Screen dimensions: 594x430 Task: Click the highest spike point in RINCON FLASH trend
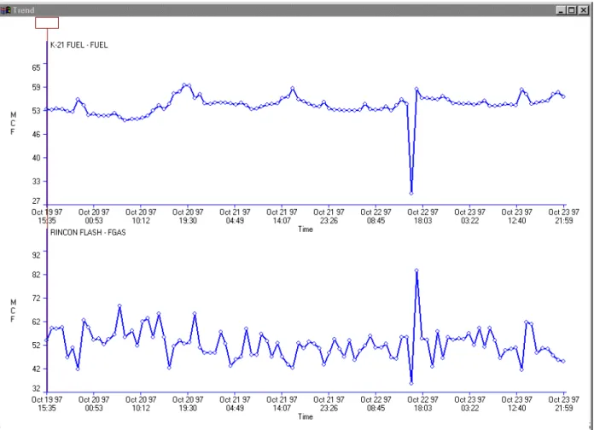click(x=416, y=270)
